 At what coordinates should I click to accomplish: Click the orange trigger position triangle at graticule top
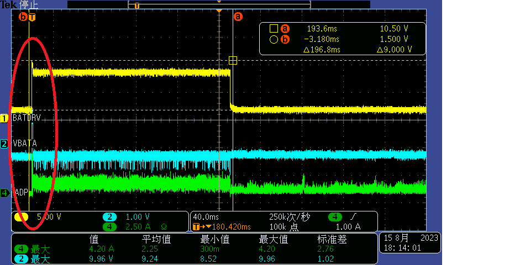(219, 11)
